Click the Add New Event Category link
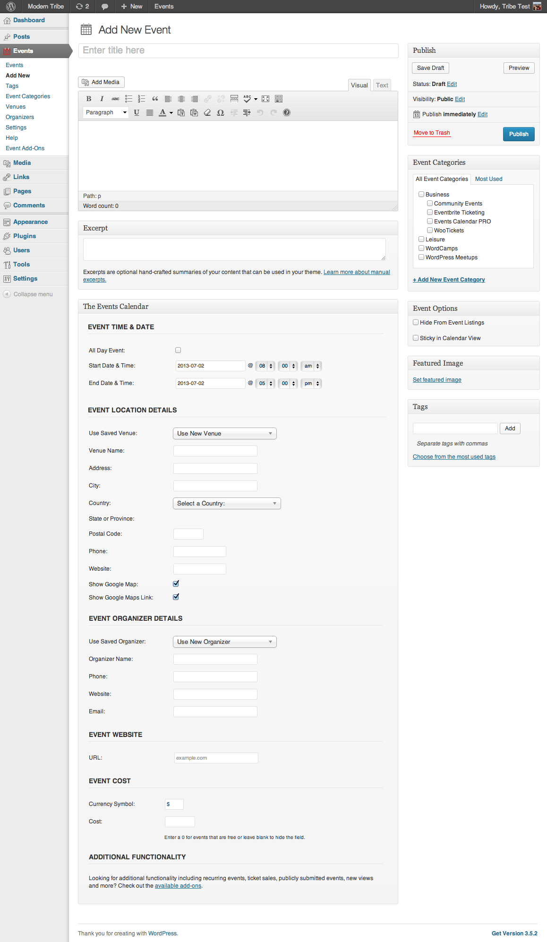Image resolution: width=547 pixels, height=942 pixels. [449, 280]
